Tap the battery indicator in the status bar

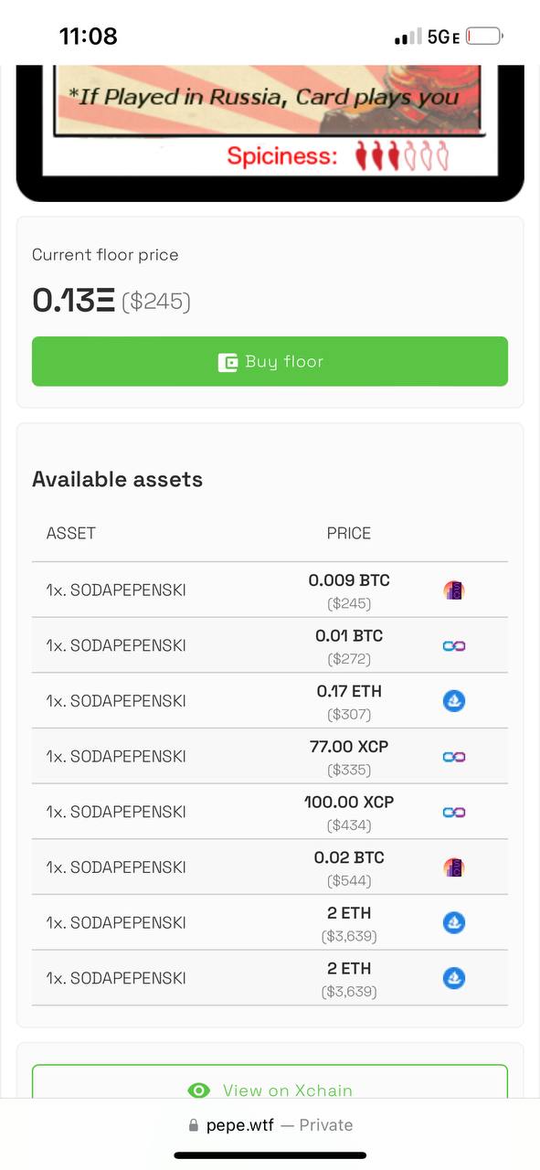coord(484,37)
